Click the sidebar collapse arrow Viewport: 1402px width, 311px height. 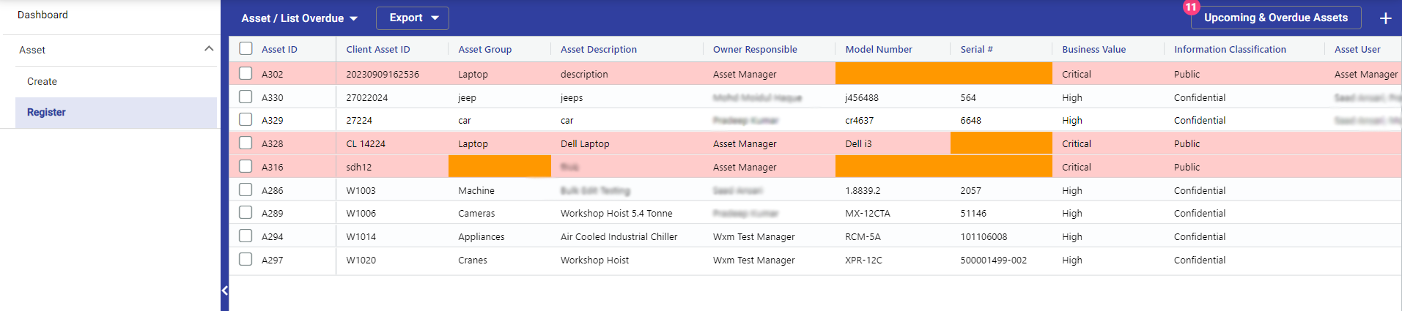224,291
